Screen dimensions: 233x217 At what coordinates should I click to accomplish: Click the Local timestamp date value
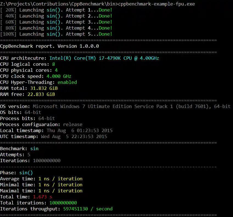point(80,130)
